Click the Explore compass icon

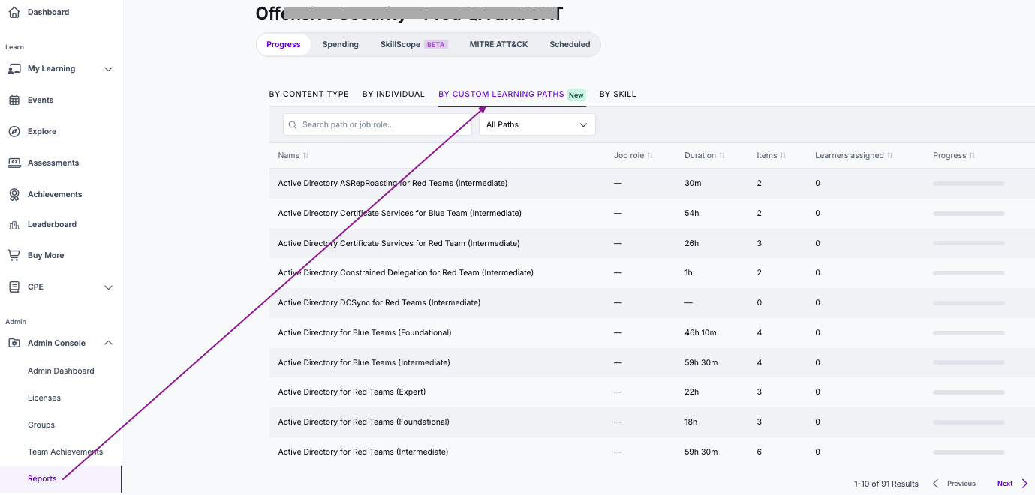pyautogui.click(x=14, y=131)
